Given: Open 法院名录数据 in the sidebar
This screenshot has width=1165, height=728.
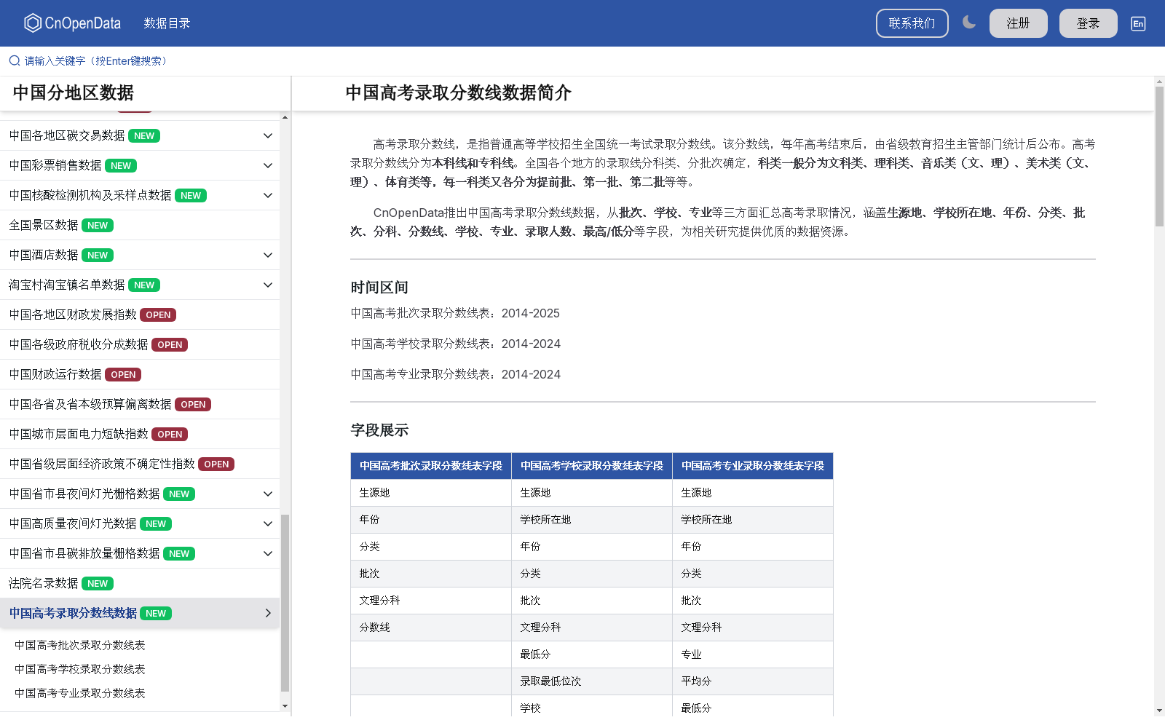Looking at the screenshot, I should [x=44, y=583].
